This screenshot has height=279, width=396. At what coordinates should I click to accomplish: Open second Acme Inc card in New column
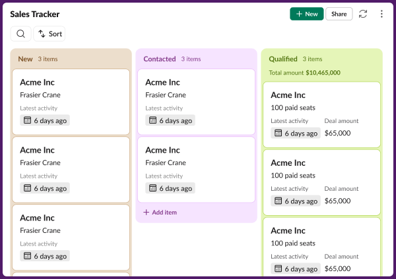71,170
